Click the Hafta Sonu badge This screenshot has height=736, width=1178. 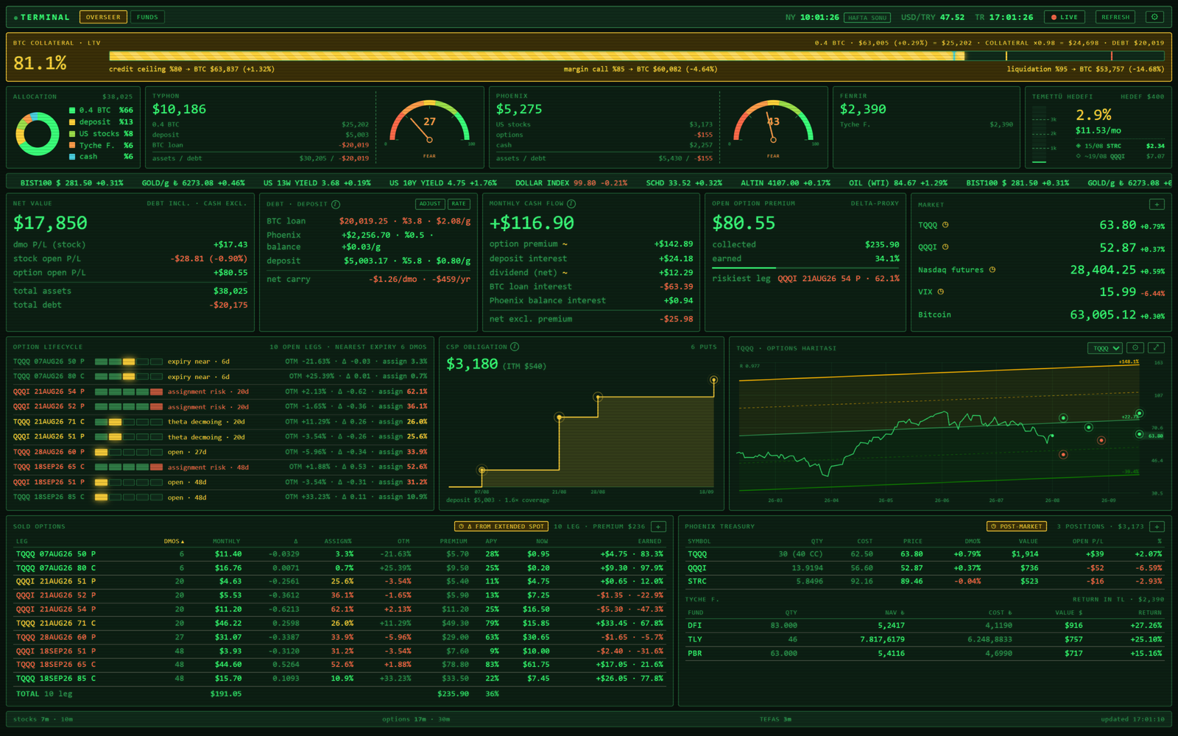click(x=867, y=18)
